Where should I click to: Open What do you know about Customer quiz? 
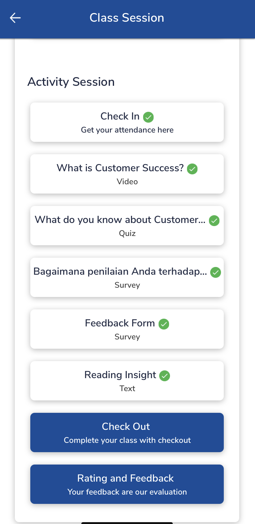(120, 220)
